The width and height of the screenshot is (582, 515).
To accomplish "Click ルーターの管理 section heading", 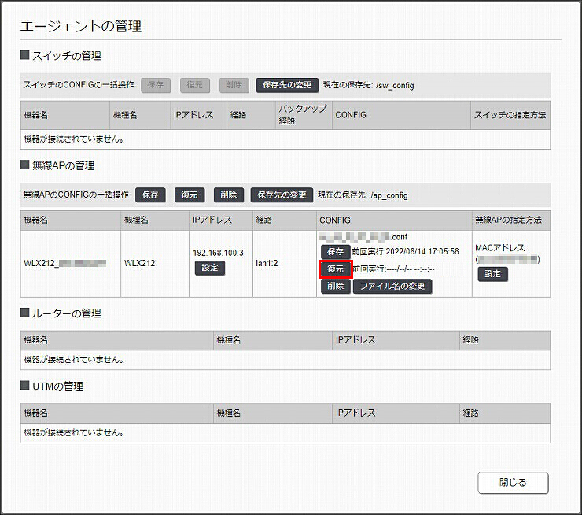I will (x=67, y=313).
